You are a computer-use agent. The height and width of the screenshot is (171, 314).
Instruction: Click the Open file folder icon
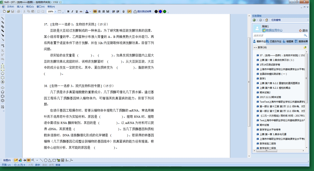(x=8, y=12)
